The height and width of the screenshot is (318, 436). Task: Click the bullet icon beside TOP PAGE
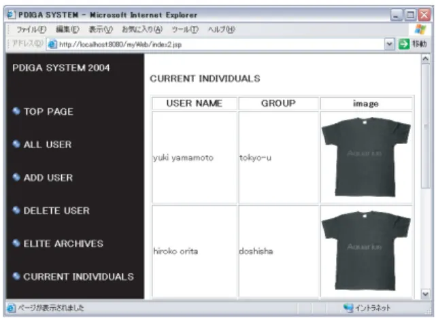(16, 111)
